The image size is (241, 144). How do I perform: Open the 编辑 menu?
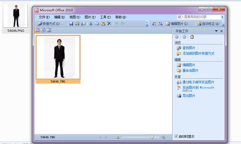[59, 17]
